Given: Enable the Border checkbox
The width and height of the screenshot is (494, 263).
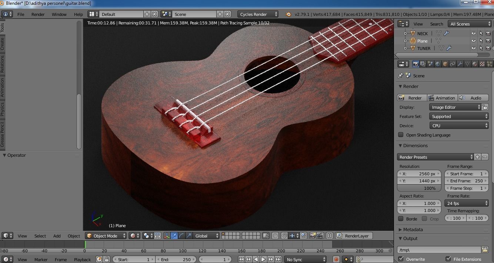Looking at the screenshot, I should click(x=401, y=219).
